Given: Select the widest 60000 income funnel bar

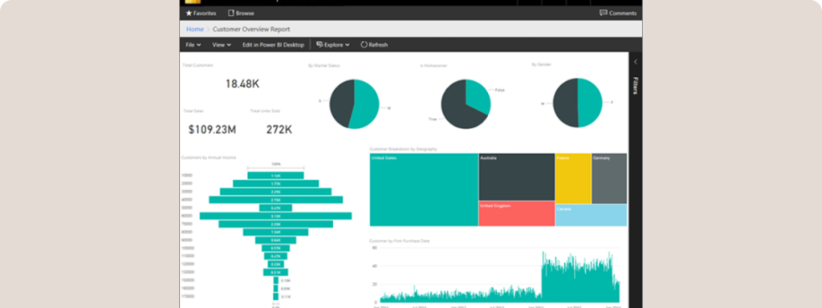Looking at the screenshot, I should (276, 216).
